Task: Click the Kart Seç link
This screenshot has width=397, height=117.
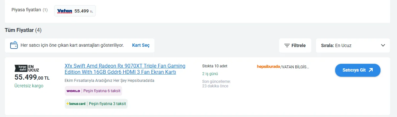Action: click(x=141, y=45)
